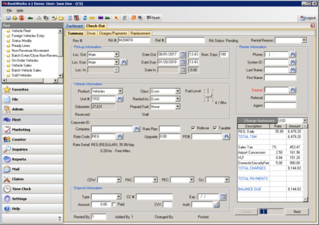Click the Next button
This screenshot has width=319, height=225.
point(297,212)
